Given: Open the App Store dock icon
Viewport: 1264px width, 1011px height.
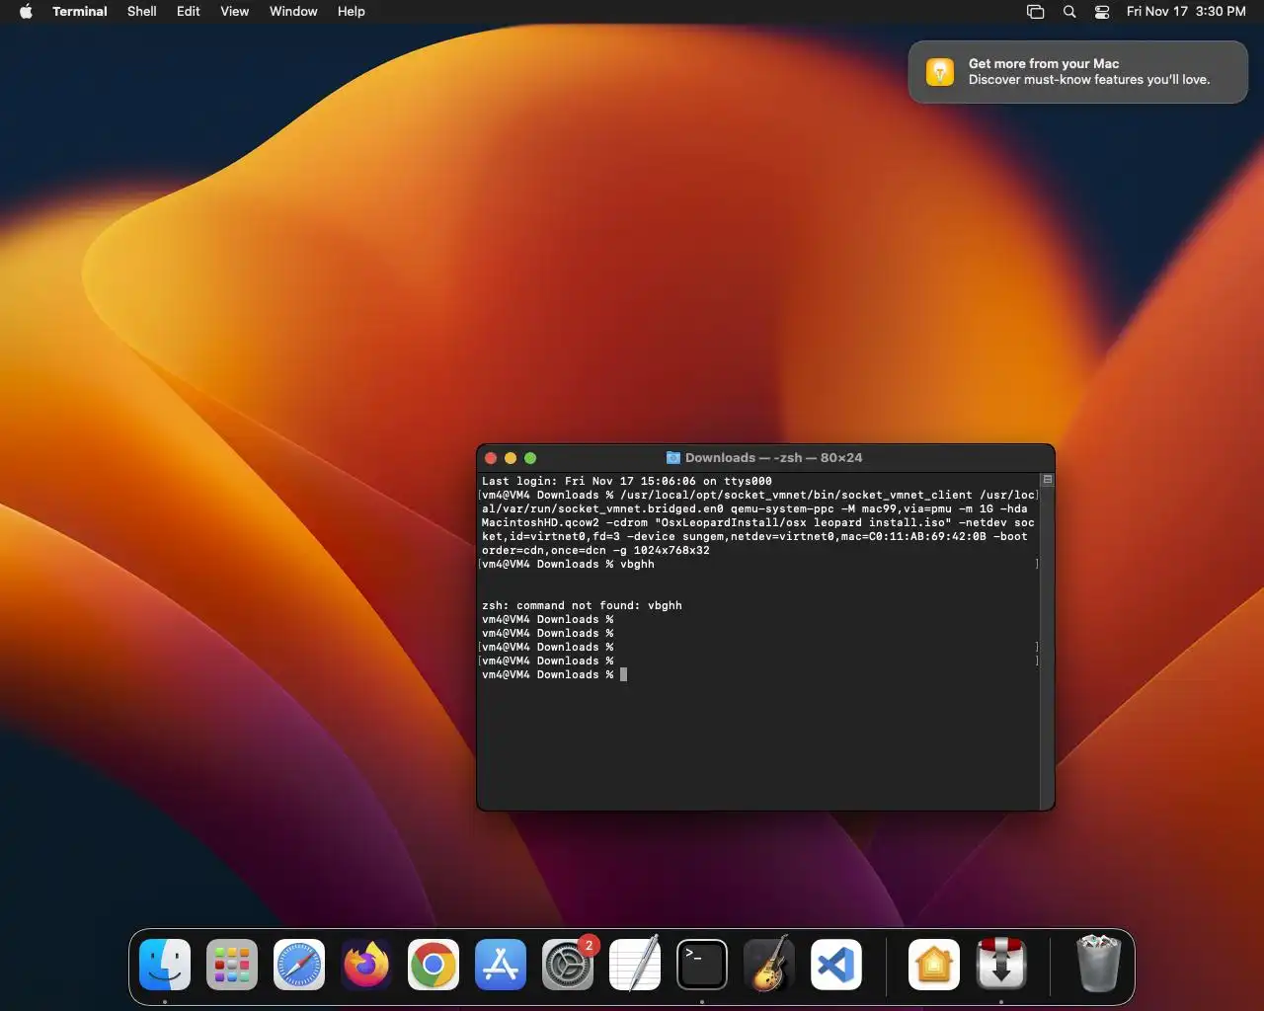Looking at the screenshot, I should coord(501,965).
